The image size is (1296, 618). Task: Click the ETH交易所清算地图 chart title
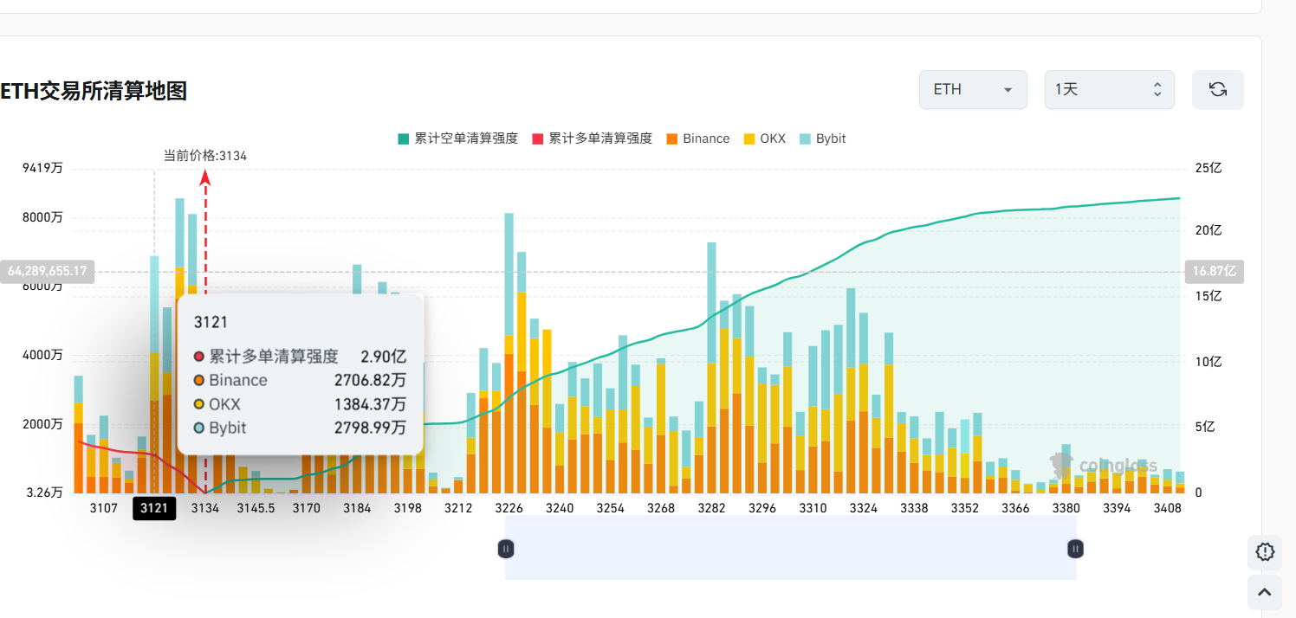94,90
